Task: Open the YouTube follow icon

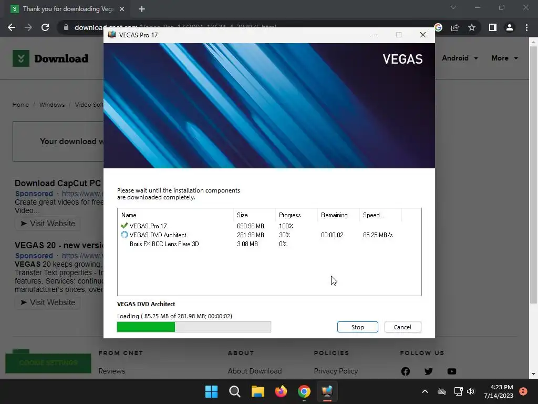Action: click(x=452, y=371)
